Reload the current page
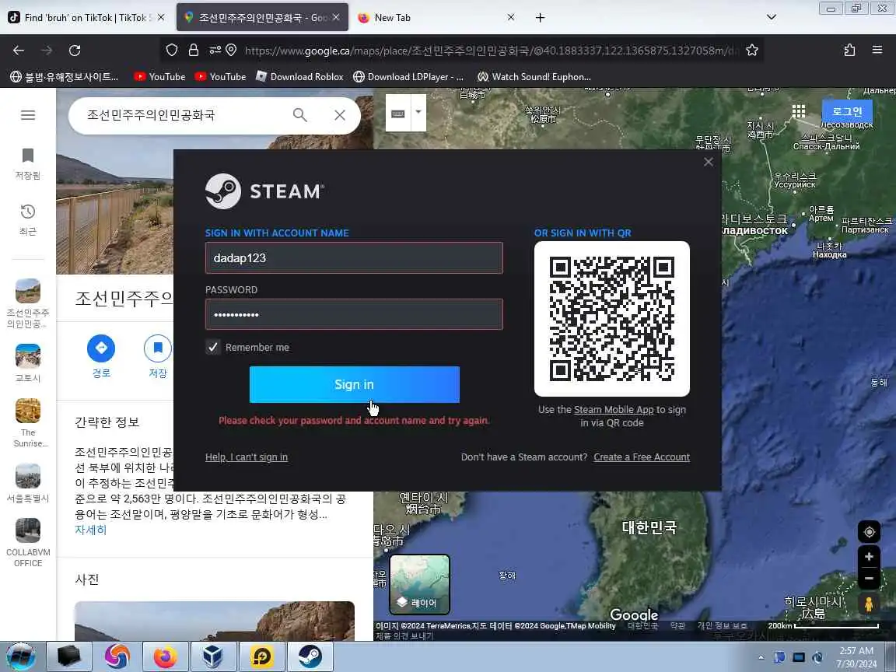Viewport: 896px width, 672px height. [x=75, y=51]
